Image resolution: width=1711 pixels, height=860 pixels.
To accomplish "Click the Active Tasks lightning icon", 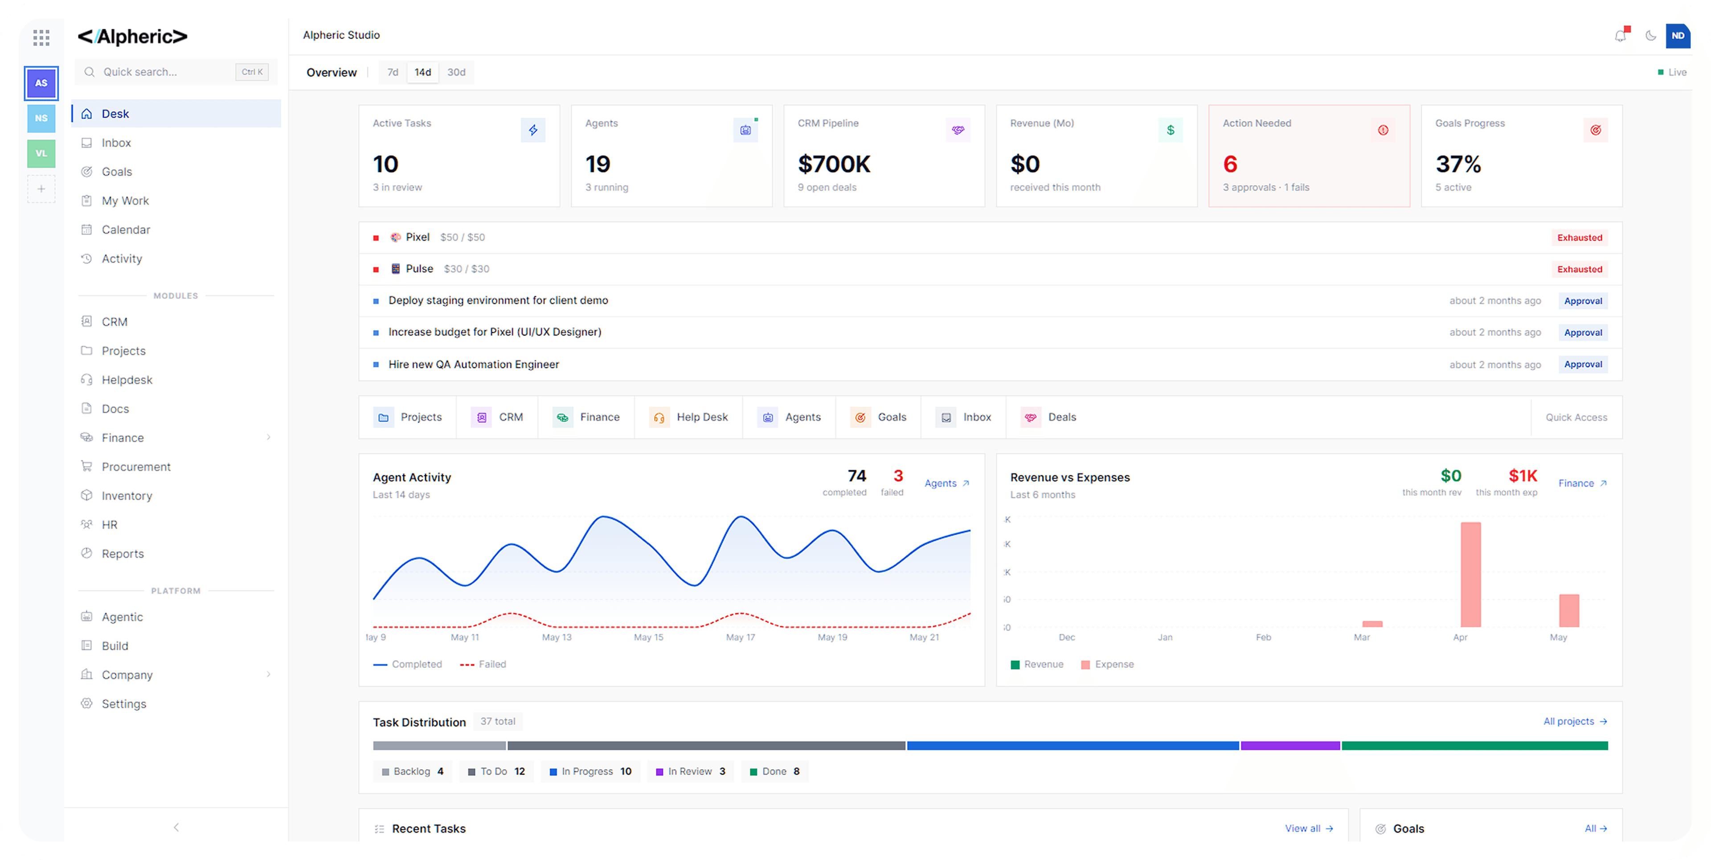I will [533, 130].
